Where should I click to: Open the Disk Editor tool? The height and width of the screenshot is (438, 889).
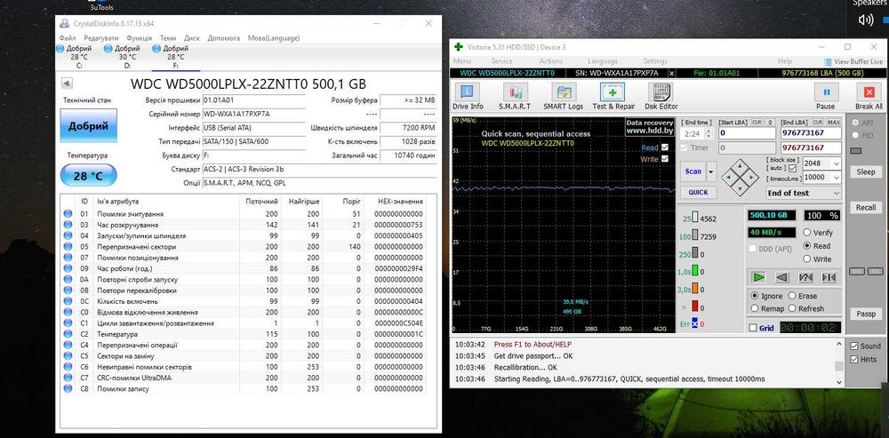pos(660,96)
